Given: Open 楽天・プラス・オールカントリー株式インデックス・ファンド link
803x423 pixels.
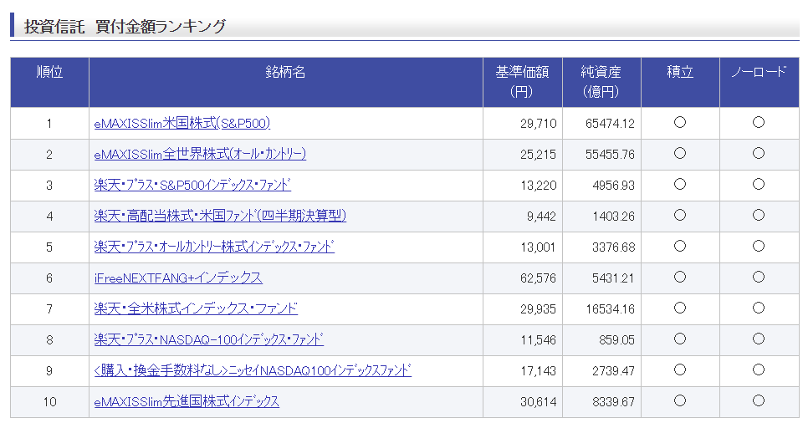Looking at the screenshot, I should [214, 247].
